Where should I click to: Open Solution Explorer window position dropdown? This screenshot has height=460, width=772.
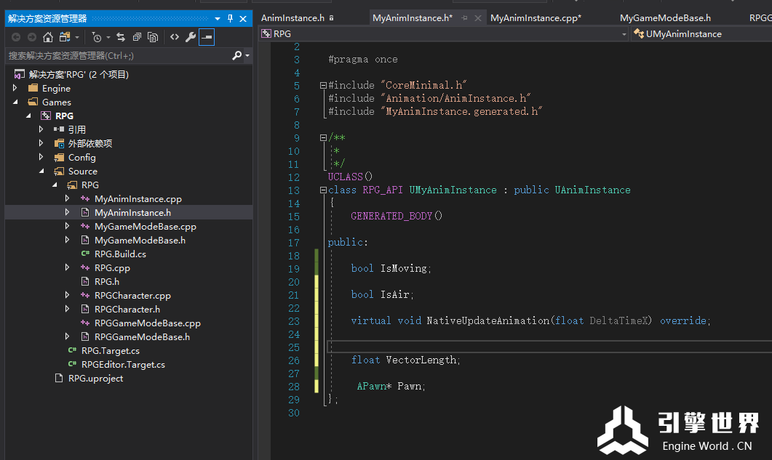[217, 19]
